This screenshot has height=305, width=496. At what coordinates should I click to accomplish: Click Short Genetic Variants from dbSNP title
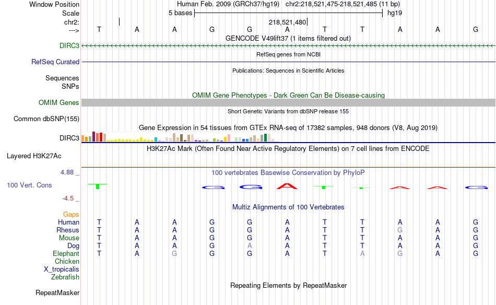[288, 111]
